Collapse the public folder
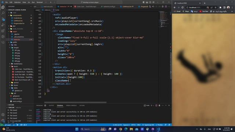235x132 pixels. 15,42
